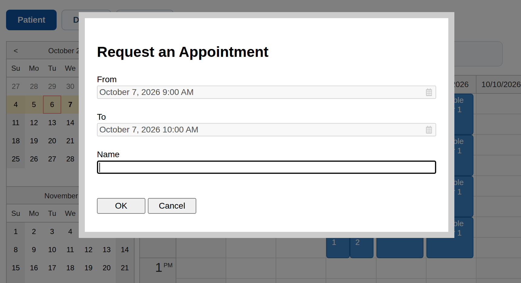Click the To date field
The width and height of the screenshot is (521, 283).
267,130
